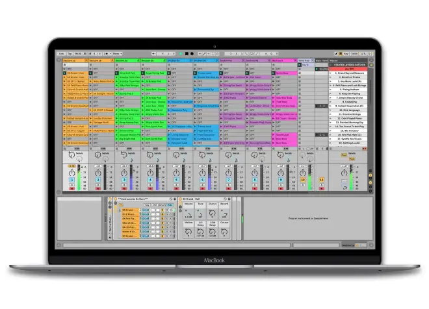Click track 1 pan knob
The image size is (429, 309).
(x=71, y=173)
